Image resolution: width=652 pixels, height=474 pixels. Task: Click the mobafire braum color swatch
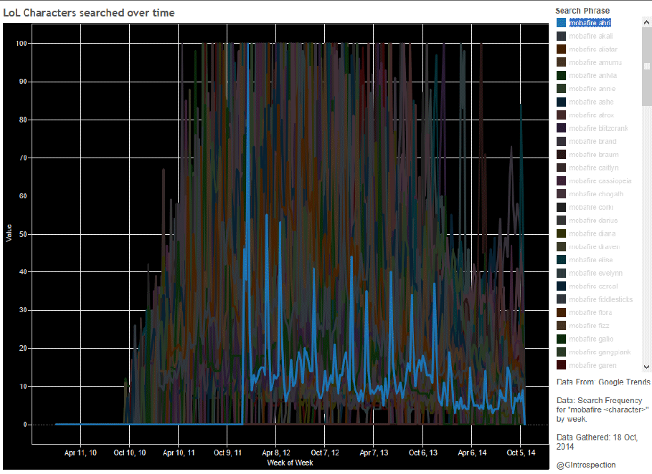tap(561, 155)
